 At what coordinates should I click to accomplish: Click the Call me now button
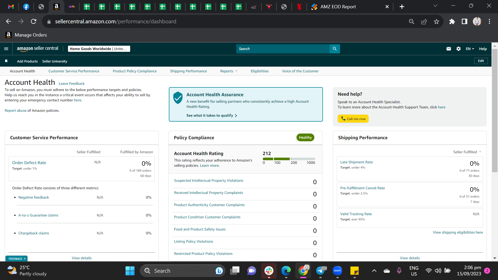(353, 119)
